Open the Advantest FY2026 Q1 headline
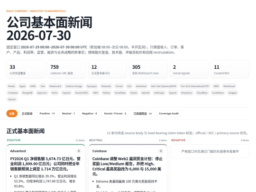The height and width of the screenshot is (192, 256). (46, 164)
